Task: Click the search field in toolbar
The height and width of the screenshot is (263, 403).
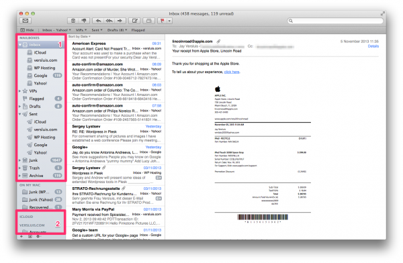Action: (x=335, y=21)
